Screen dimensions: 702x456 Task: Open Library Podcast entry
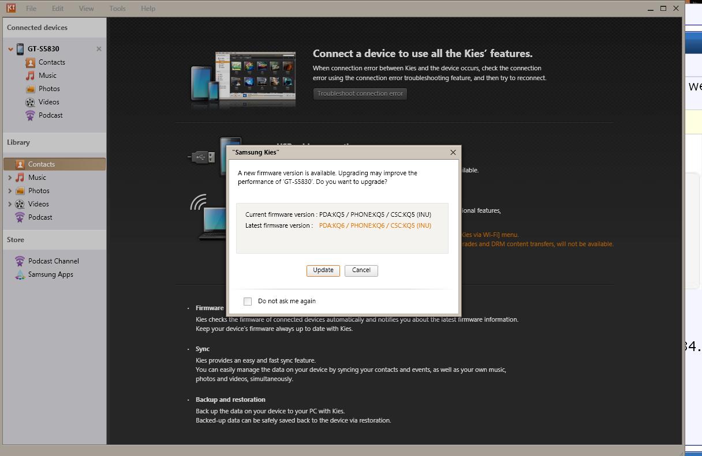[40, 217]
